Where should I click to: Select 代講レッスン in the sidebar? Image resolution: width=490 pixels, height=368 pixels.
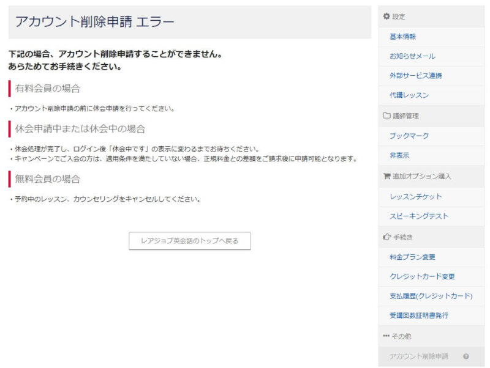[431, 95]
